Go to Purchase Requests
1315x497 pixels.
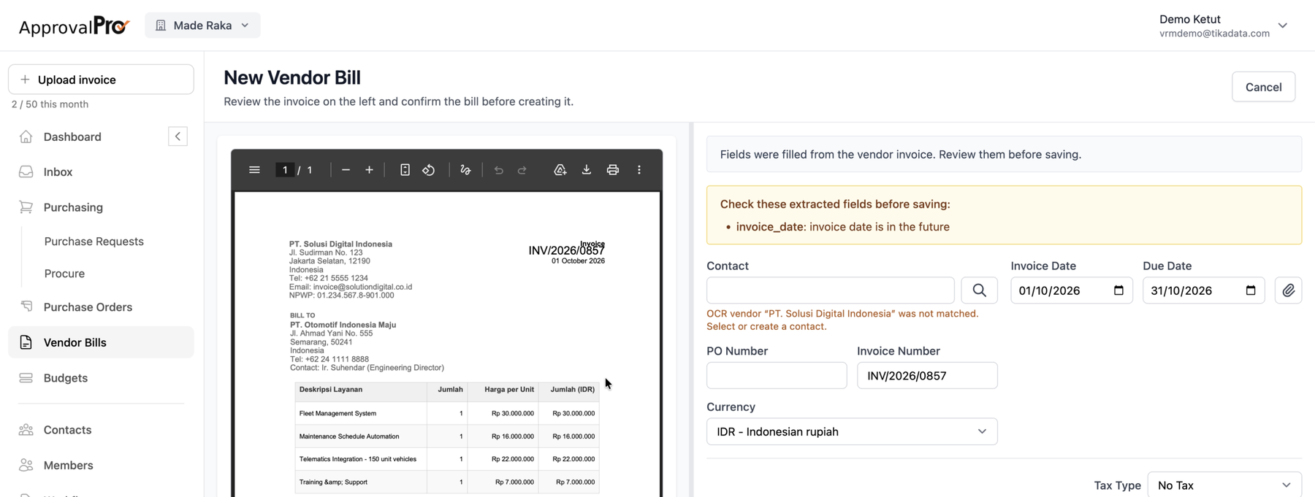point(94,242)
